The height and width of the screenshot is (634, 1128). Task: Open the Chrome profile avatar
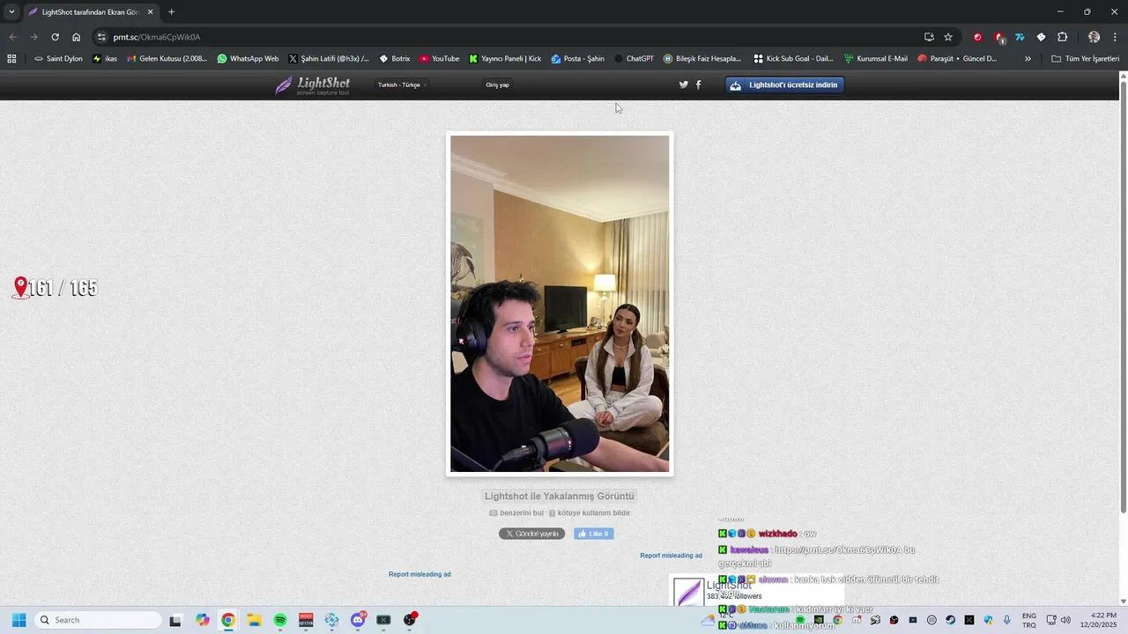pyautogui.click(x=1094, y=37)
